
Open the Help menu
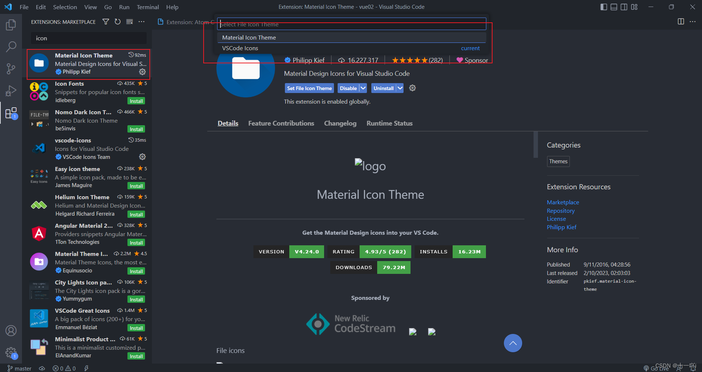[x=172, y=7]
